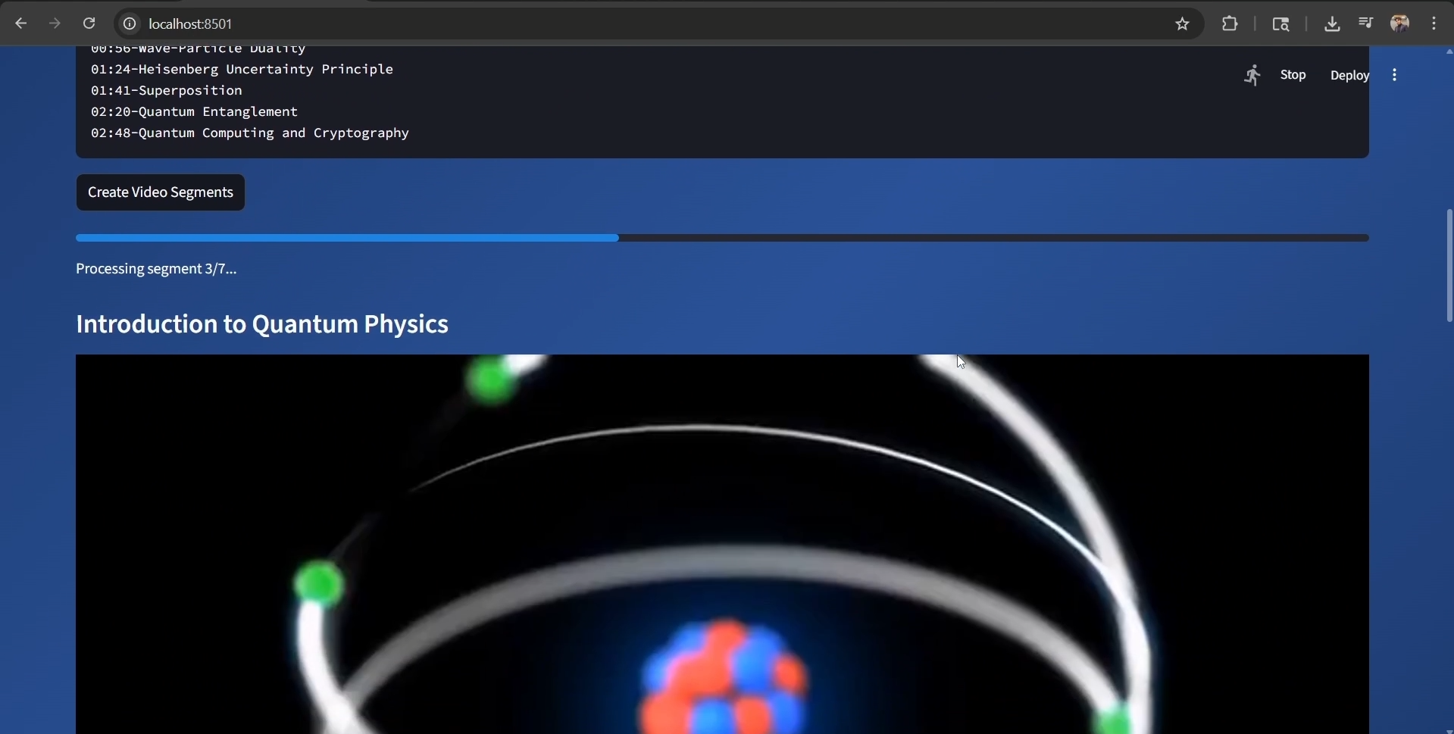
Task: Click 'Introduction to Quantum Physics' heading
Action: (x=262, y=324)
